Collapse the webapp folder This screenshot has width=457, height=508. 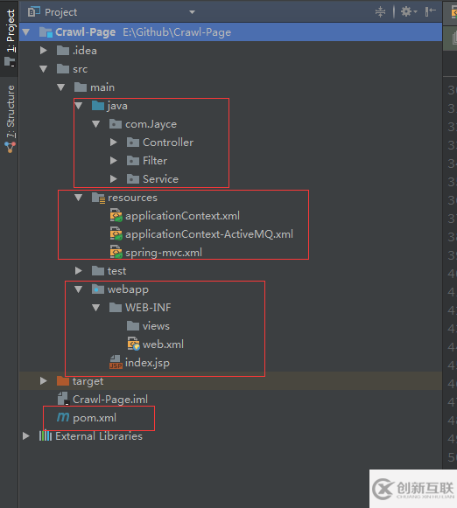tap(78, 289)
